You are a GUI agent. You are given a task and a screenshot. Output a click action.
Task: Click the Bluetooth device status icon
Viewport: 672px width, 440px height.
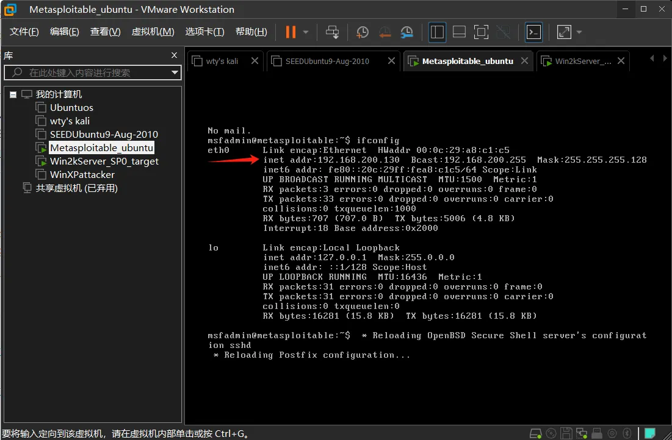(627, 433)
